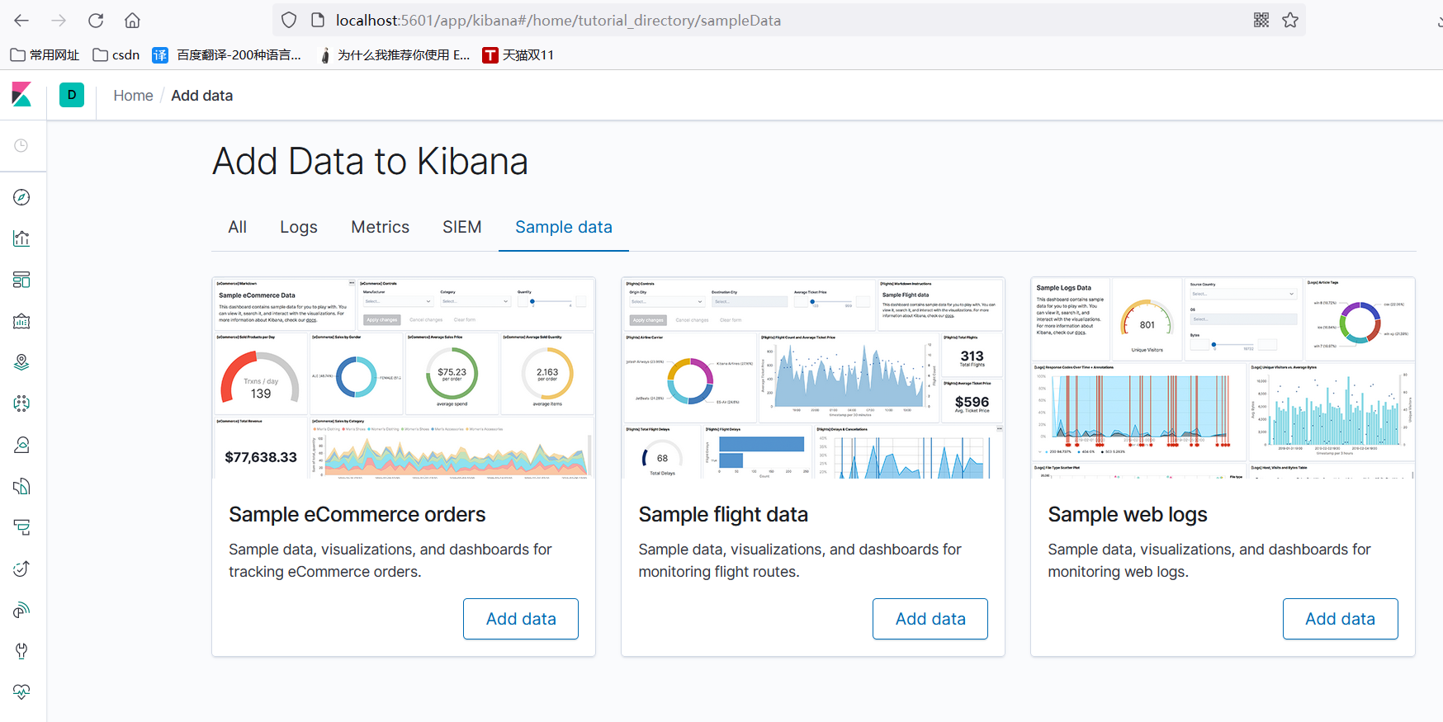Open SIEM icon in sidebar
The height and width of the screenshot is (722, 1443).
point(21,610)
